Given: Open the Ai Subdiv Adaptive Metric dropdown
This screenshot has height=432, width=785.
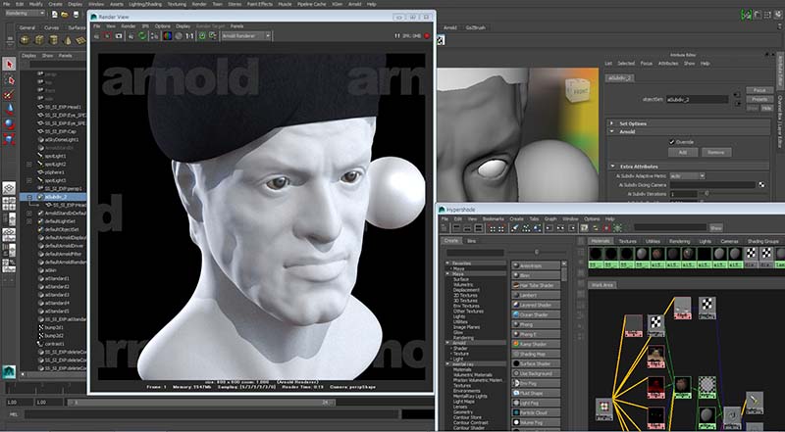Looking at the screenshot, I should point(687,176).
